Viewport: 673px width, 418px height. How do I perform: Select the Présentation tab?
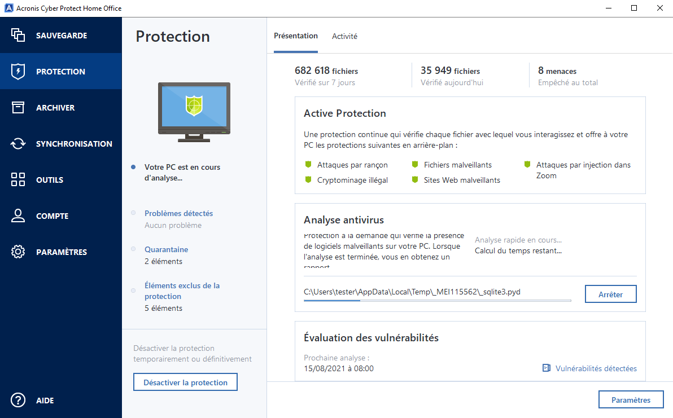pyautogui.click(x=296, y=36)
